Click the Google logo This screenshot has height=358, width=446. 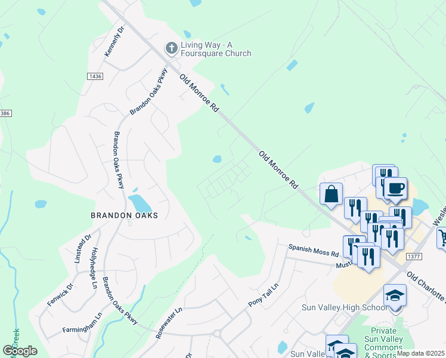coord(20,351)
